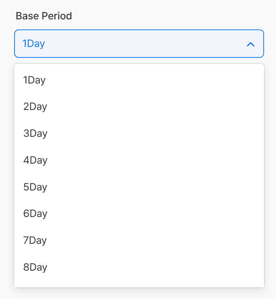276x299 pixels.
Task: Set base period to three days
Action: (x=35, y=133)
